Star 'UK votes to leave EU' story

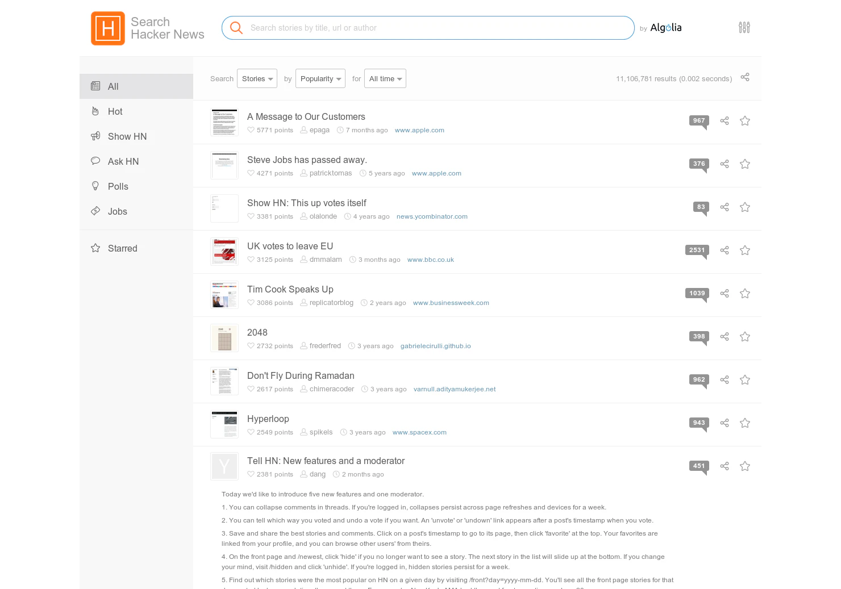click(745, 250)
